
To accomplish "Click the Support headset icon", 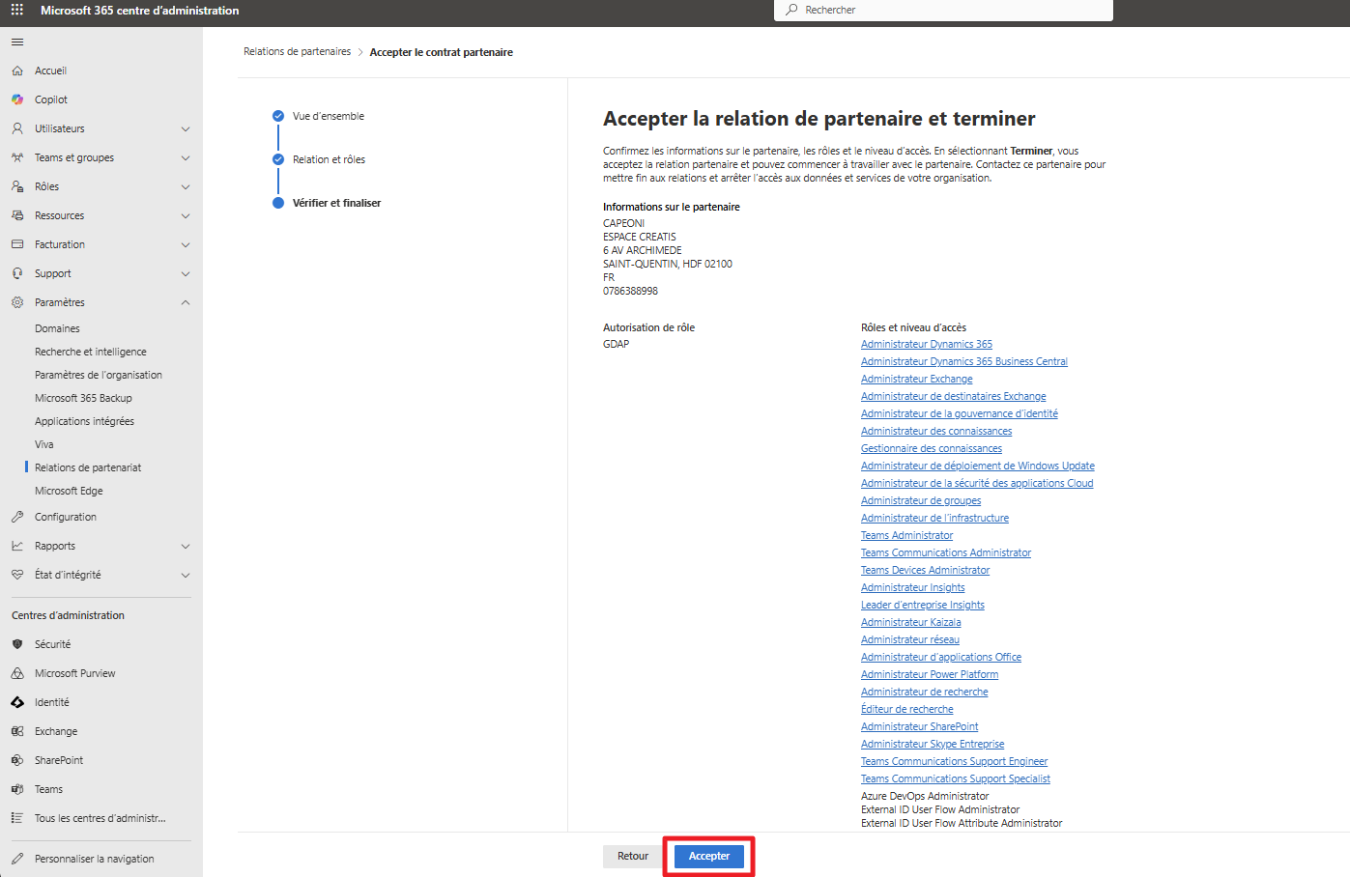I will 17,273.
